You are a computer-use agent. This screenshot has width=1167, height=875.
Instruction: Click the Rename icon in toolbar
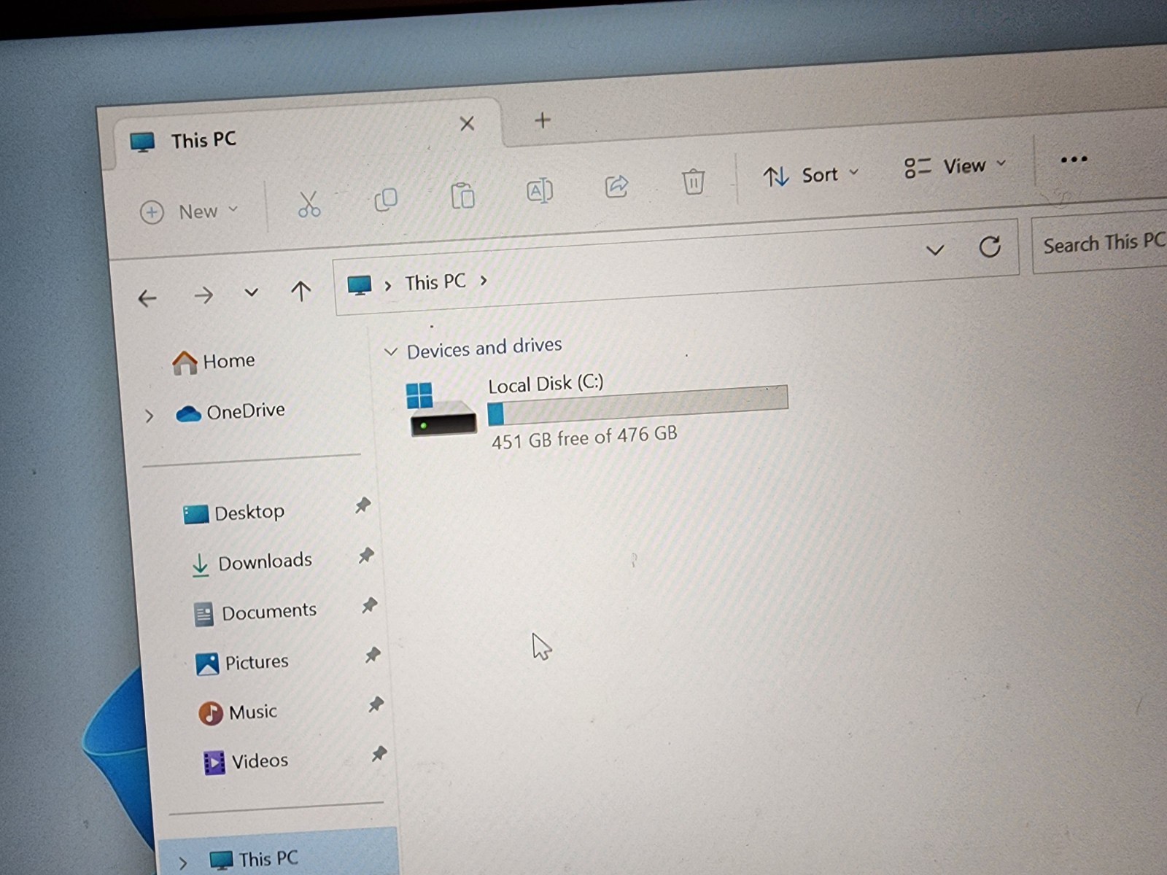click(540, 191)
